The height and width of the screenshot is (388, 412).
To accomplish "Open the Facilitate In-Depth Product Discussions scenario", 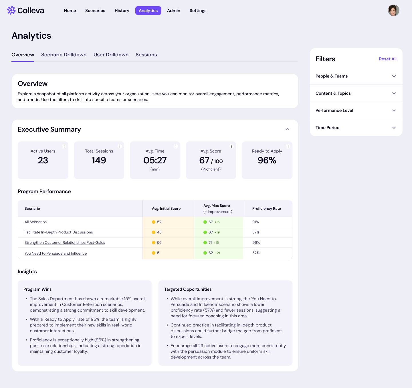I will pyautogui.click(x=58, y=232).
